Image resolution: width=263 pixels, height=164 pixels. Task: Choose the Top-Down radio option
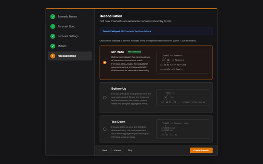coord(105,129)
